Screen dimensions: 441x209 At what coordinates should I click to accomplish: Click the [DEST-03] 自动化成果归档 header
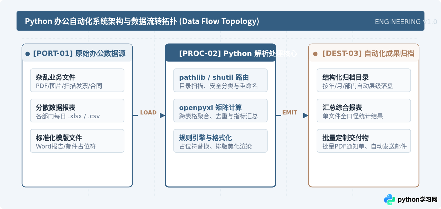point(364,53)
